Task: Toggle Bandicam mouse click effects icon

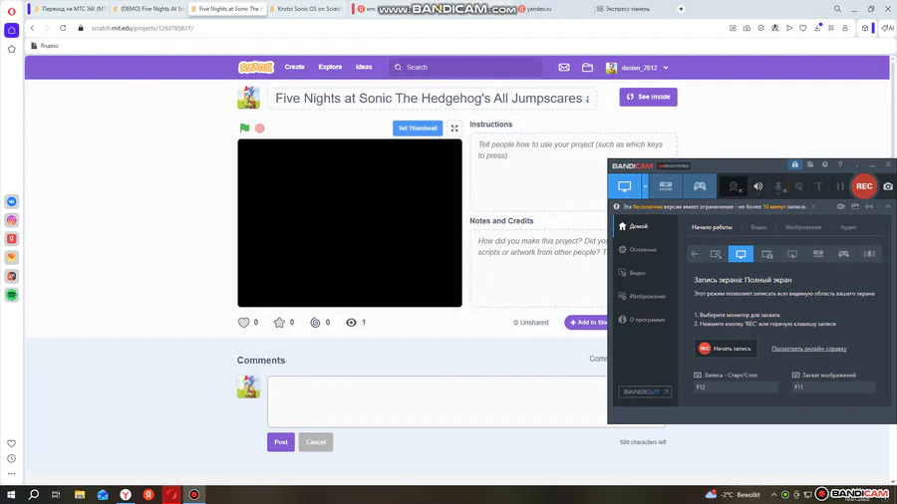Action: [799, 186]
